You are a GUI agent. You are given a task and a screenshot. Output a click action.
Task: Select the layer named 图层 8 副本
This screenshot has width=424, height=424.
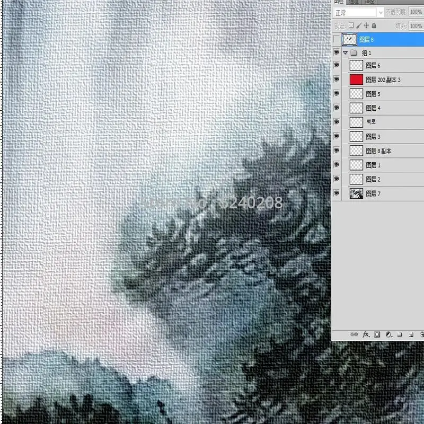(378, 151)
